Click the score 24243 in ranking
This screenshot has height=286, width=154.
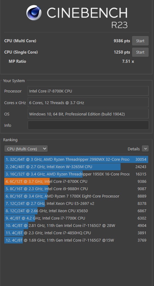tap(141, 167)
